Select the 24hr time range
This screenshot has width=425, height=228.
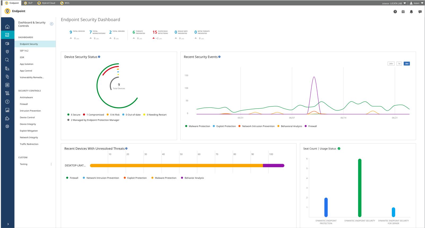pyautogui.click(x=391, y=64)
